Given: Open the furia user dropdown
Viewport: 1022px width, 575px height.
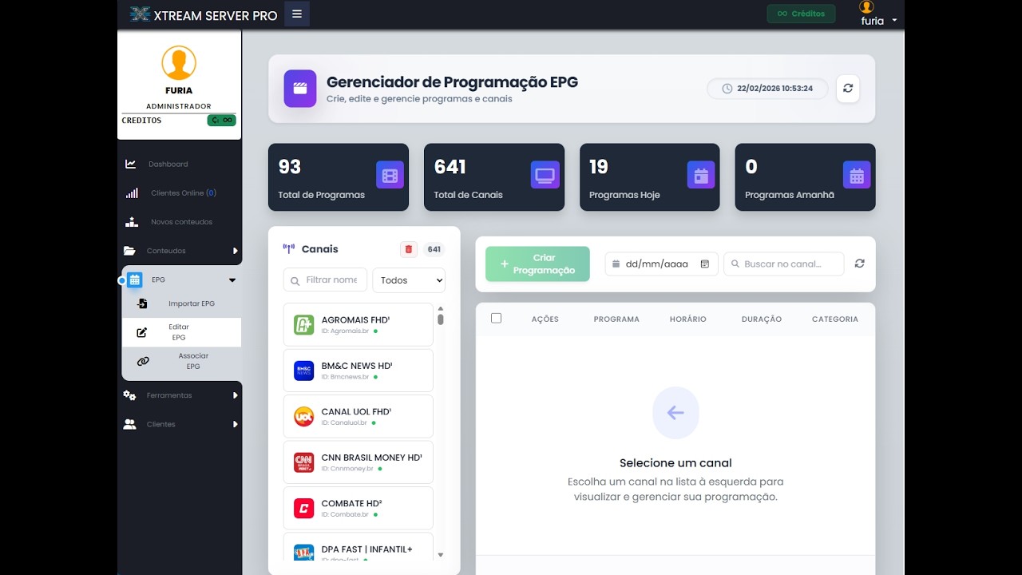Looking at the screenshot, I should tap(878, 14).
